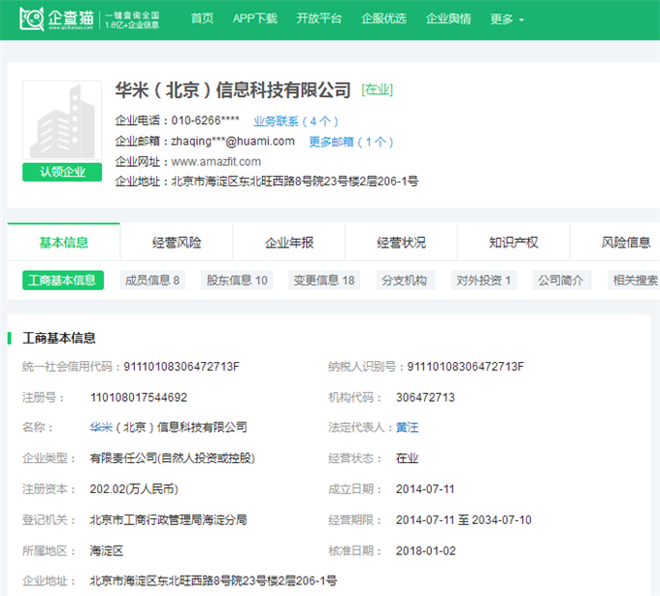Switch to the 企业年报 tab

[289, 242]
